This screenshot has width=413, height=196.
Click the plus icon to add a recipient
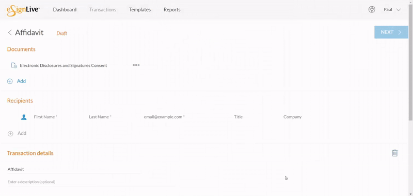(10, 134)
